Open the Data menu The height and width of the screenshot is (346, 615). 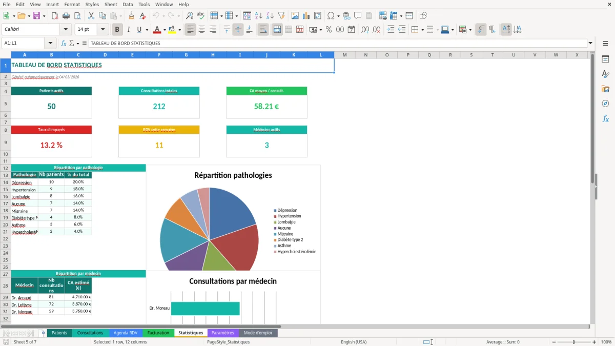(x=128, y=4)
